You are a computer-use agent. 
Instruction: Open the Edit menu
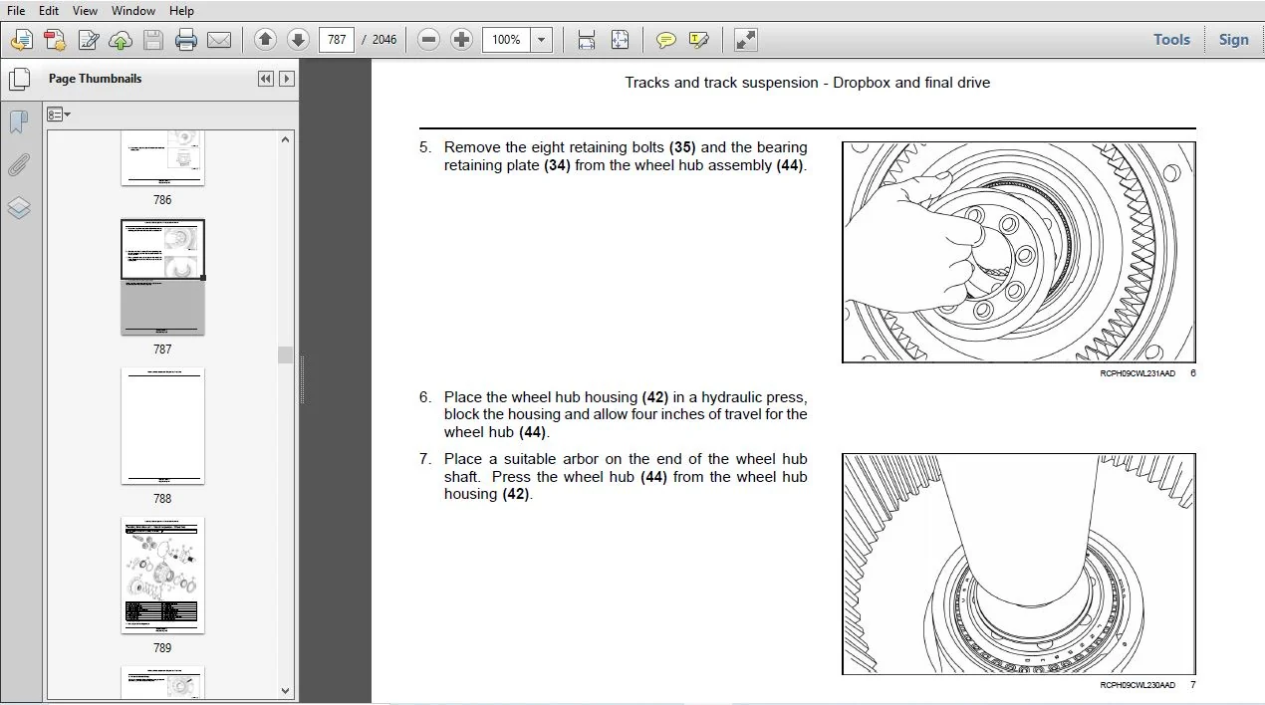(x=49, y=10)
